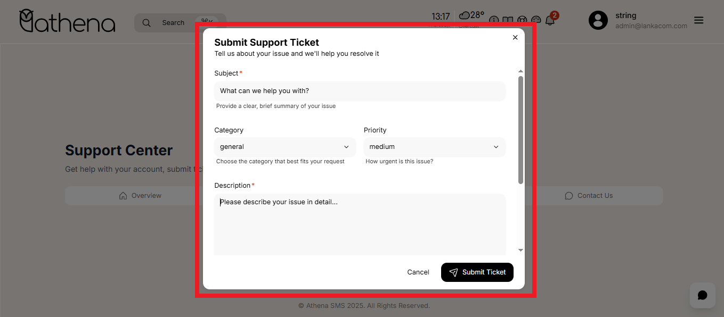724x317 pixels.
Task: Switch to the Contact Us tab
Action: [x=589, y=196]
